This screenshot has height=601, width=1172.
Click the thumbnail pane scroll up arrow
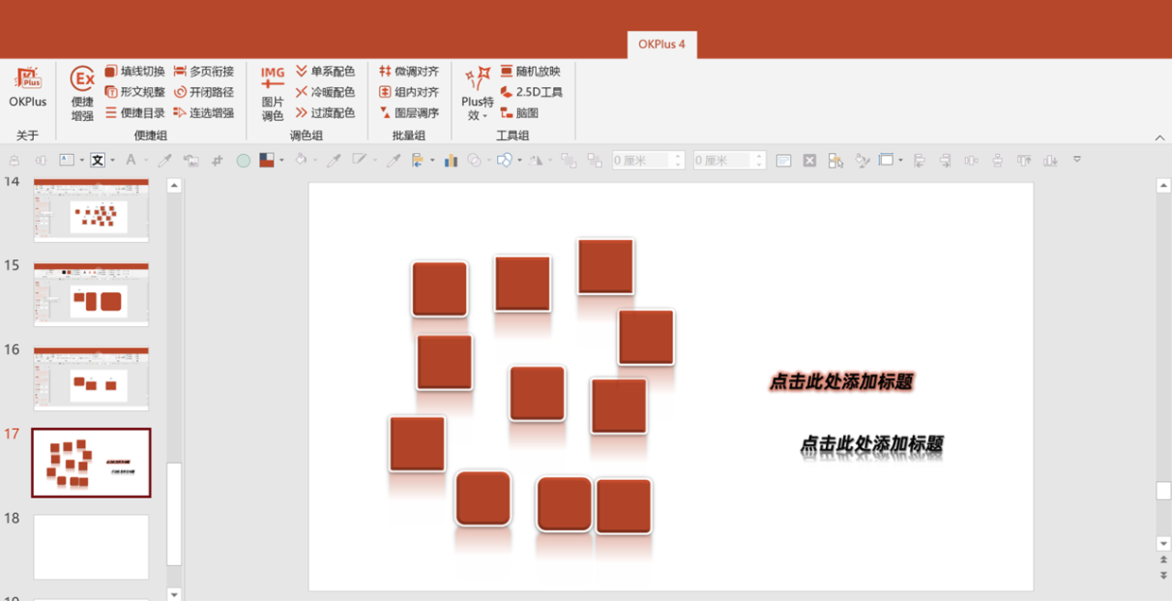tap(174, 186)
